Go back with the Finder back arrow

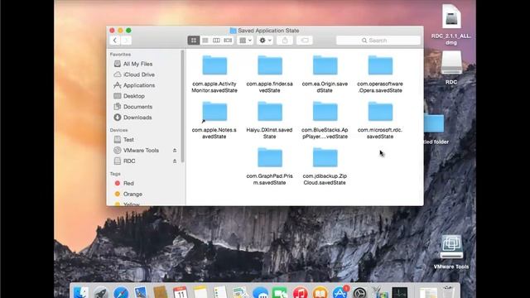click(x=115, y=41)
